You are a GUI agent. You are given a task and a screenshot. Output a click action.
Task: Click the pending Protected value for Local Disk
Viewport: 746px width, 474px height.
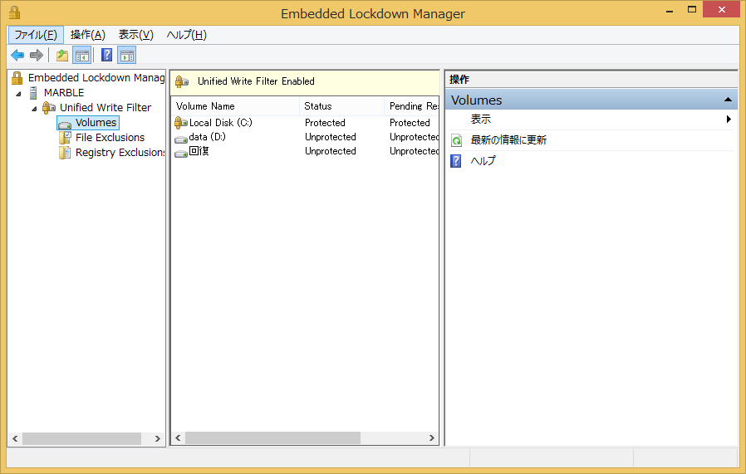[x=410, y=123]
